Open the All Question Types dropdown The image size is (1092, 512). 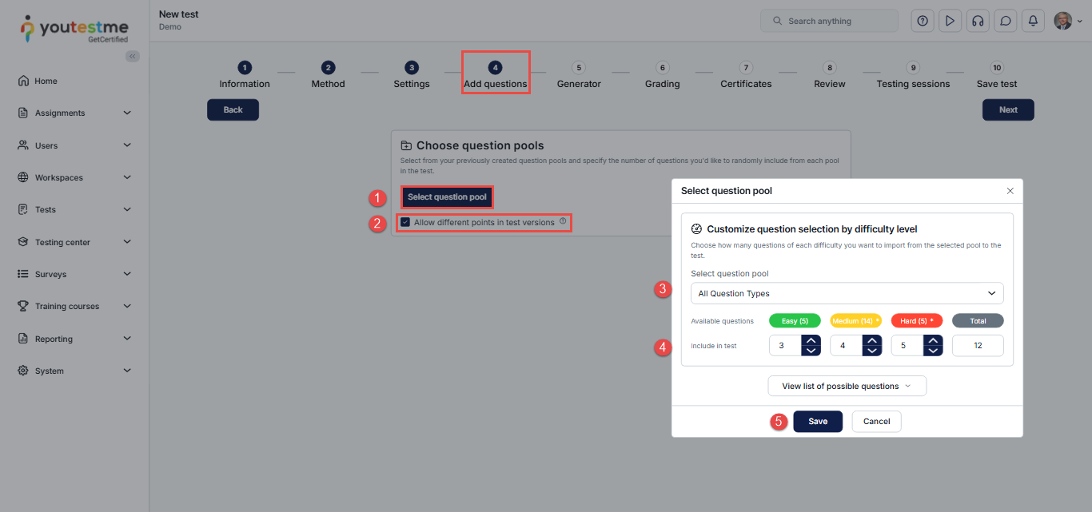click(x=847, y=293)
